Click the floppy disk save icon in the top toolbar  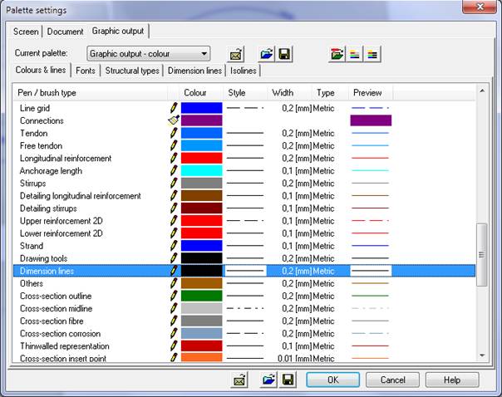pos(284,54)
